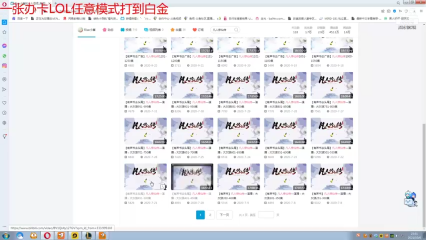Click the 凡人修仙传 search input field
Screen dimensions: 426x240
point(222,30)
